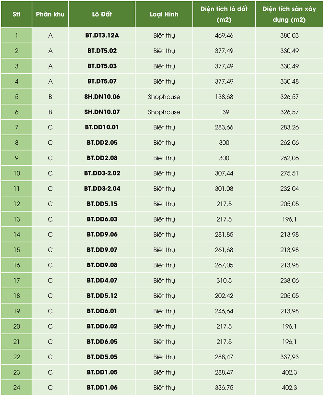
Task: Select the land area value 336,75
Action: coord(224,387)
